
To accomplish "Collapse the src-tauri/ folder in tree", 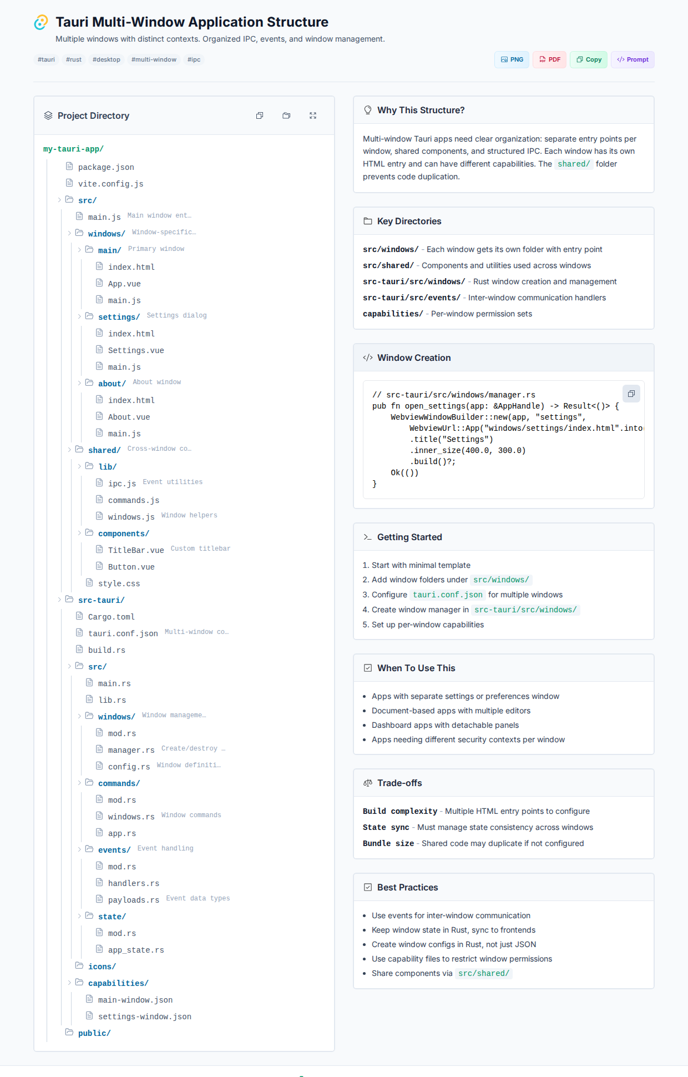I will click(x=59, y=600).
